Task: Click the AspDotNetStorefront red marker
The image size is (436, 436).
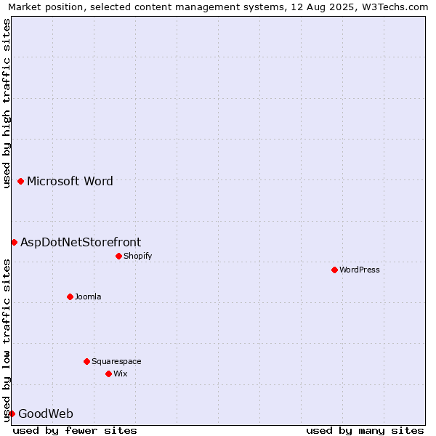Action: click(15, 243)
